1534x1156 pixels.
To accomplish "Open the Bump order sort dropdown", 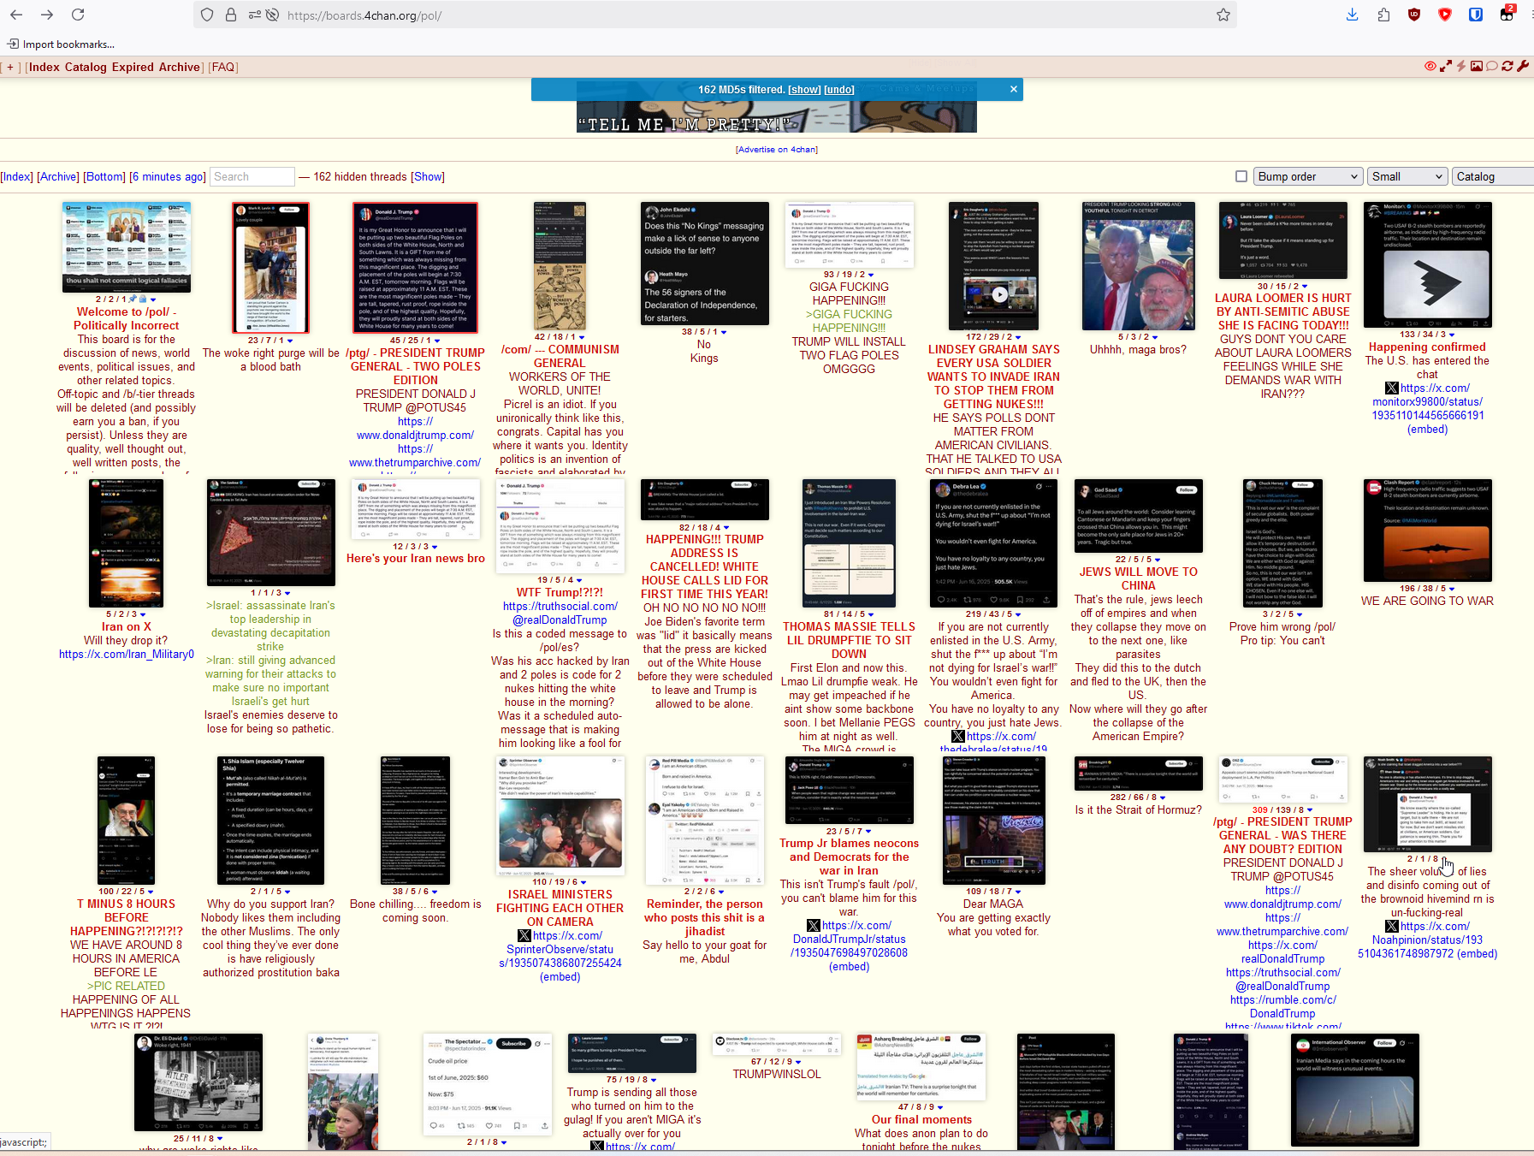I will [x=1308, y=176].
